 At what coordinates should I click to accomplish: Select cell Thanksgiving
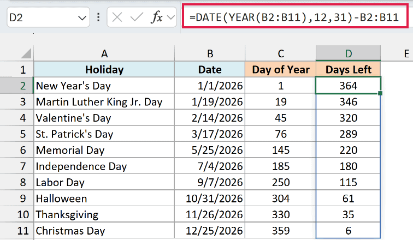coord(104,214)
